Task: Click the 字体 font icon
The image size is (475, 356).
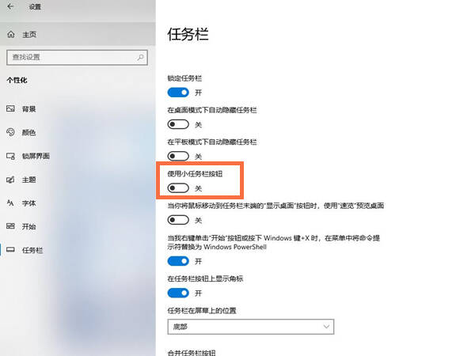Action: (10, 203)
